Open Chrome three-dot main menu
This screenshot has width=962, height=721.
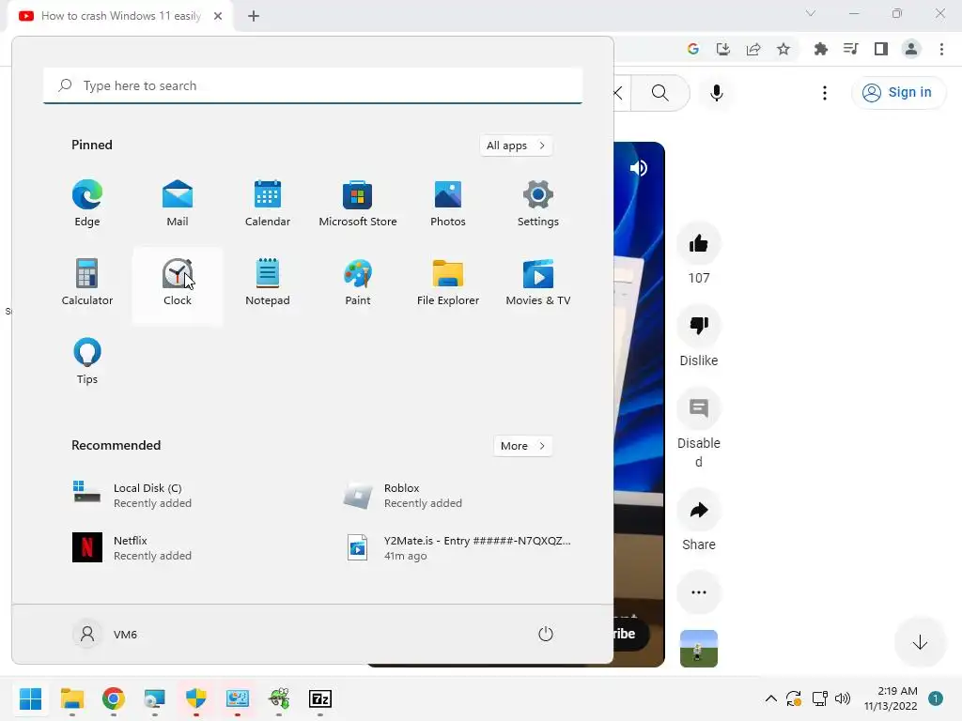click(941, 49)
